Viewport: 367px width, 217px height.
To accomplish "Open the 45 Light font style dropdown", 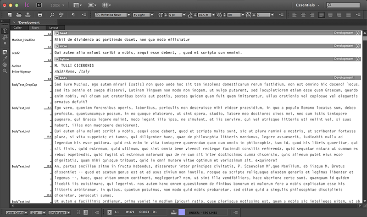I will click(152, 15).
